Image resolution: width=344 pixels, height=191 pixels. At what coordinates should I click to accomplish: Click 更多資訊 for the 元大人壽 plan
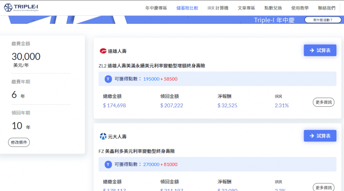(324, 188)
